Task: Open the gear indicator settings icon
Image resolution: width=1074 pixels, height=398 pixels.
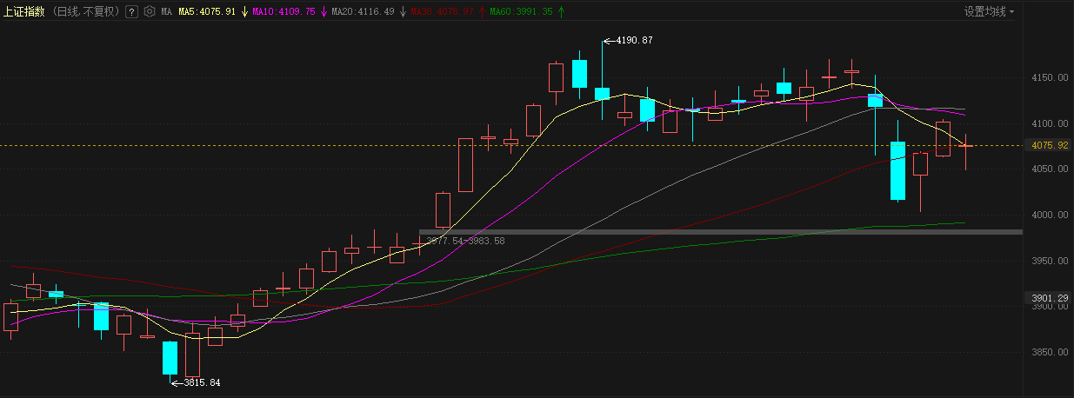Action: pyautogui.click(x=150, y=12)
